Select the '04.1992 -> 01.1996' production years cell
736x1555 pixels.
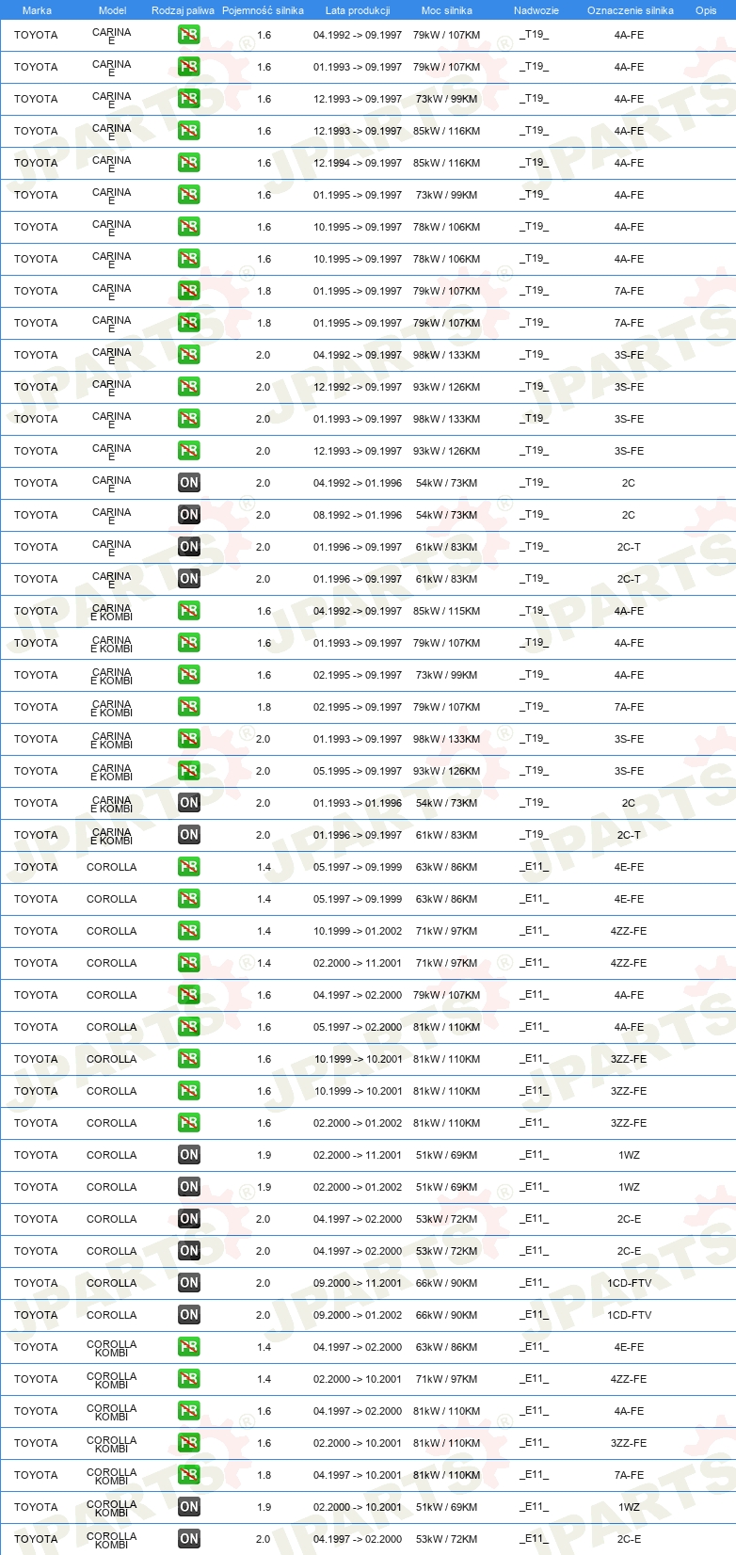358,483
